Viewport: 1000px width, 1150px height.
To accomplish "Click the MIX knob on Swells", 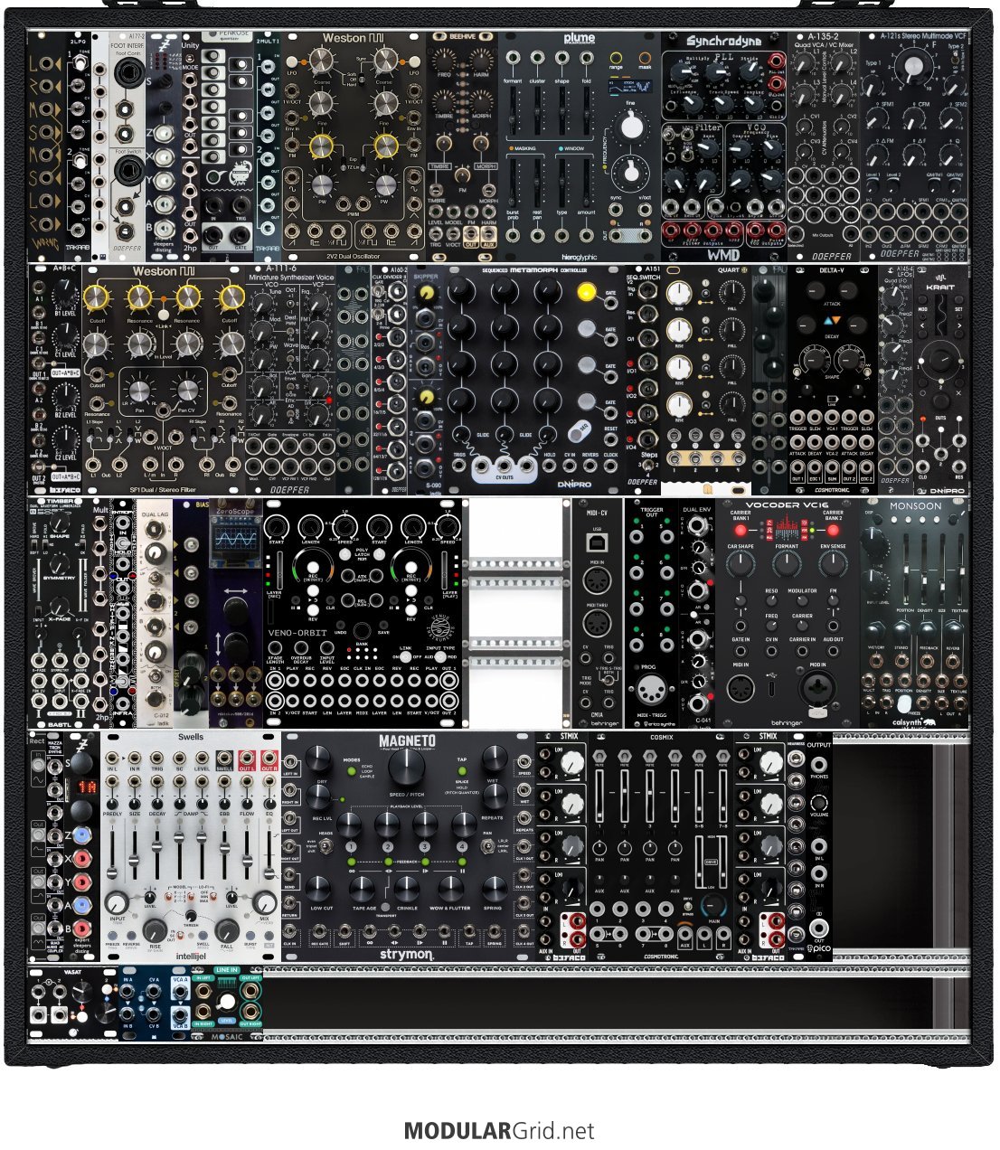I will 265,901.
